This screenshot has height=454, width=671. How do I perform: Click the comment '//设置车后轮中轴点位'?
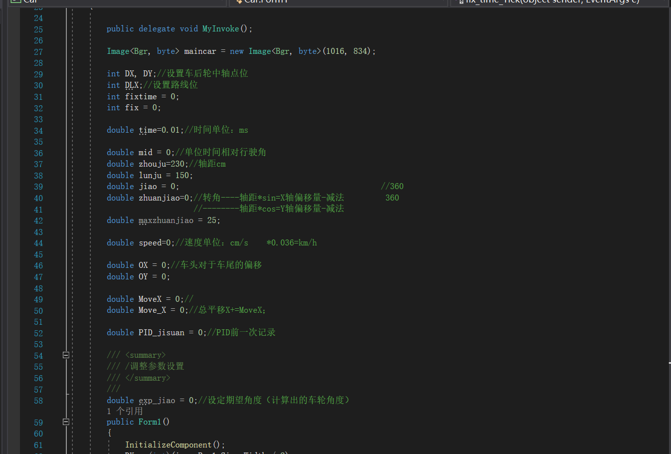click(202, 74)
